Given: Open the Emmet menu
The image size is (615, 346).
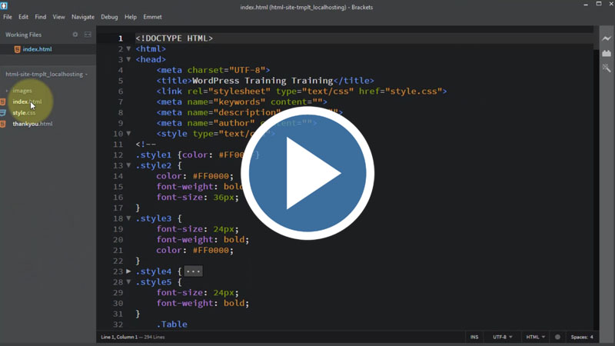Looking at the screenshot, I should [152, 17].
